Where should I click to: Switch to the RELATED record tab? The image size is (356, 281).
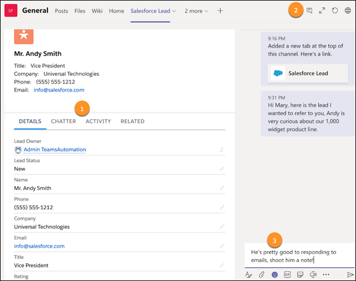[132, 121]
